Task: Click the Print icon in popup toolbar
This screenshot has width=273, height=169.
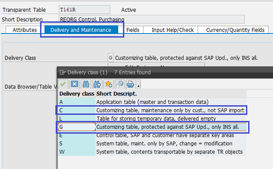Action: [130, 84]
